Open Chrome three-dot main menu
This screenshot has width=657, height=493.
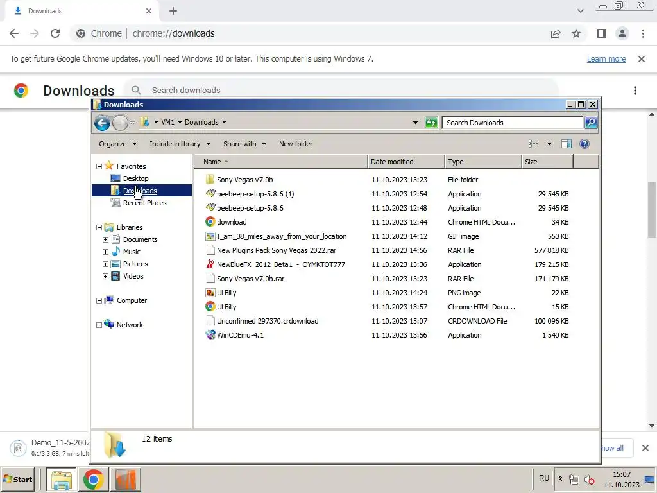(643, 33)
